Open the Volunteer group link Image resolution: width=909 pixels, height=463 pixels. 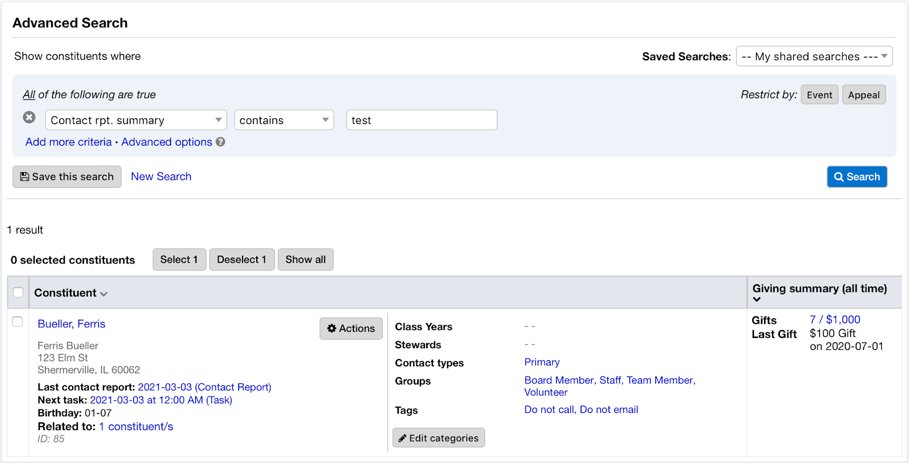(x=546, y=392)
